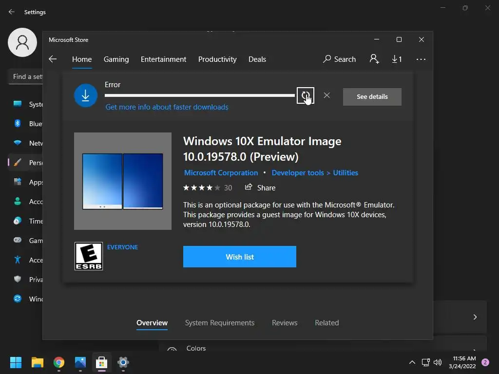This screenshot has width=499, height=374.
Task: Select the System Requirements tab
Action: 220,323
